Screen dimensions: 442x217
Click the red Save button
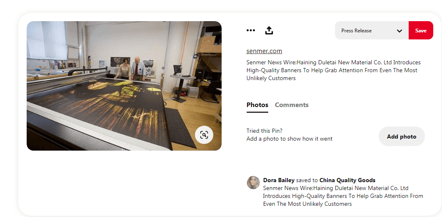point(421,30)
